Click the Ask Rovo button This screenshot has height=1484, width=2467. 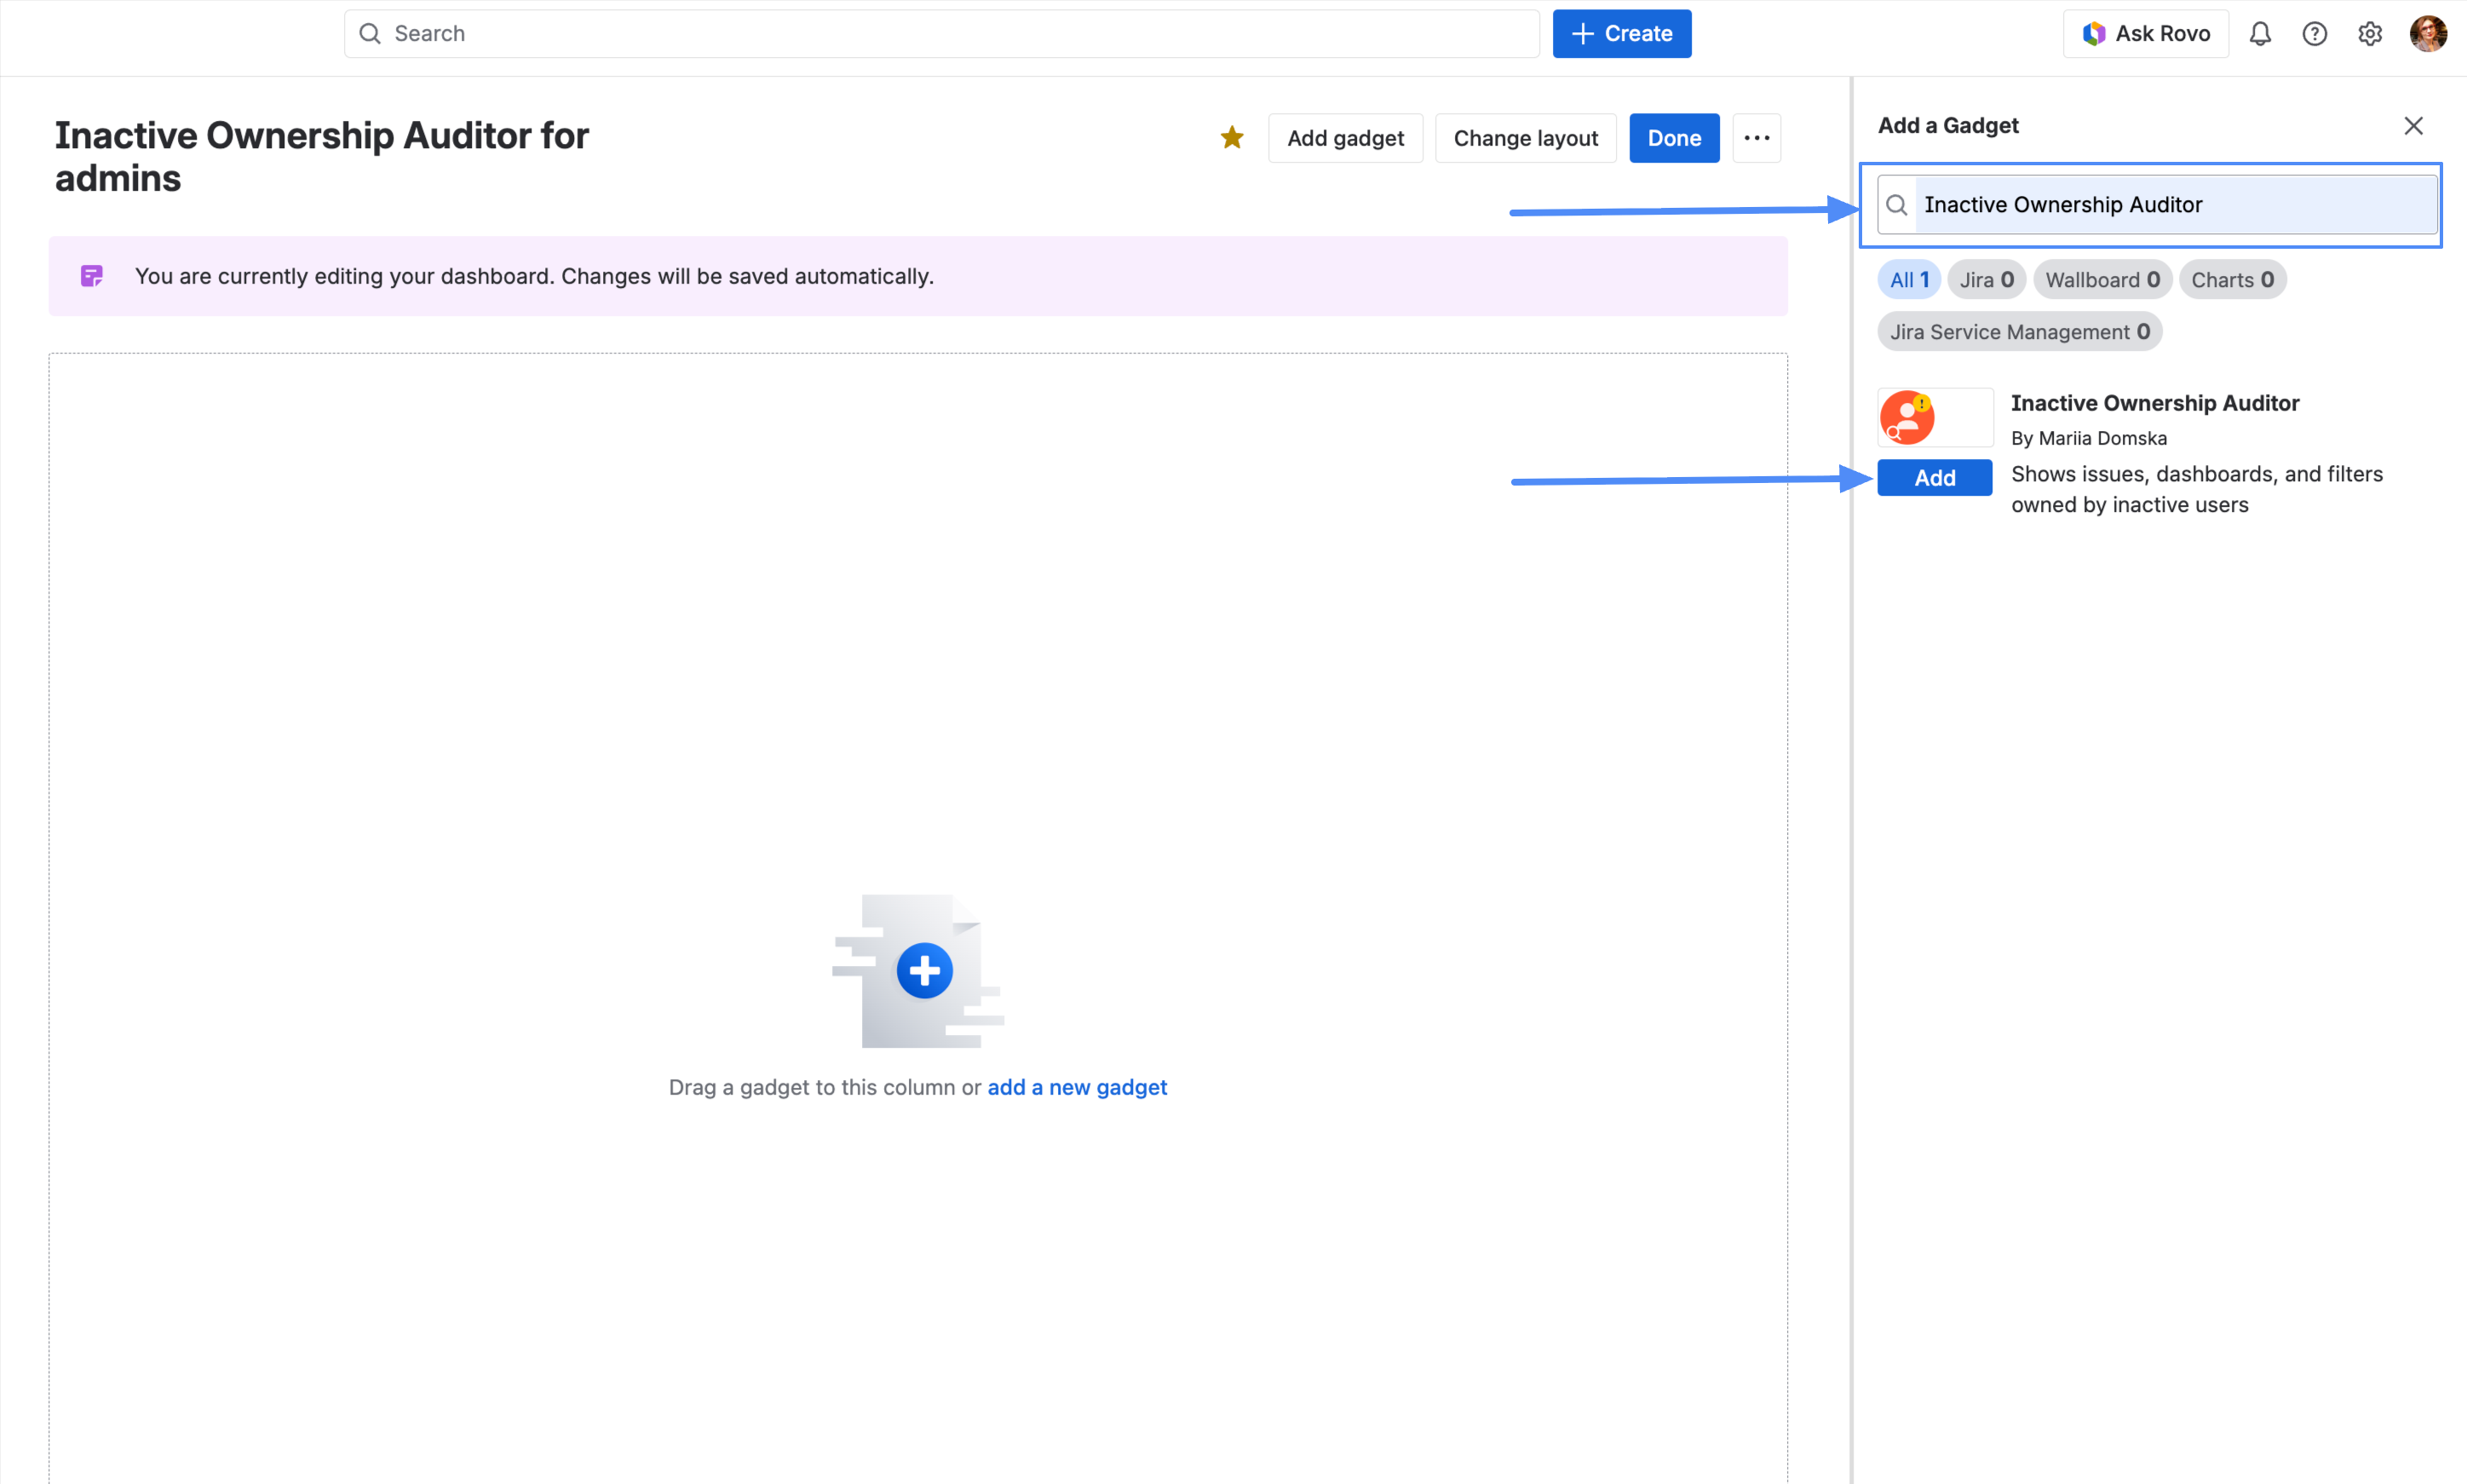[2146, 34]
